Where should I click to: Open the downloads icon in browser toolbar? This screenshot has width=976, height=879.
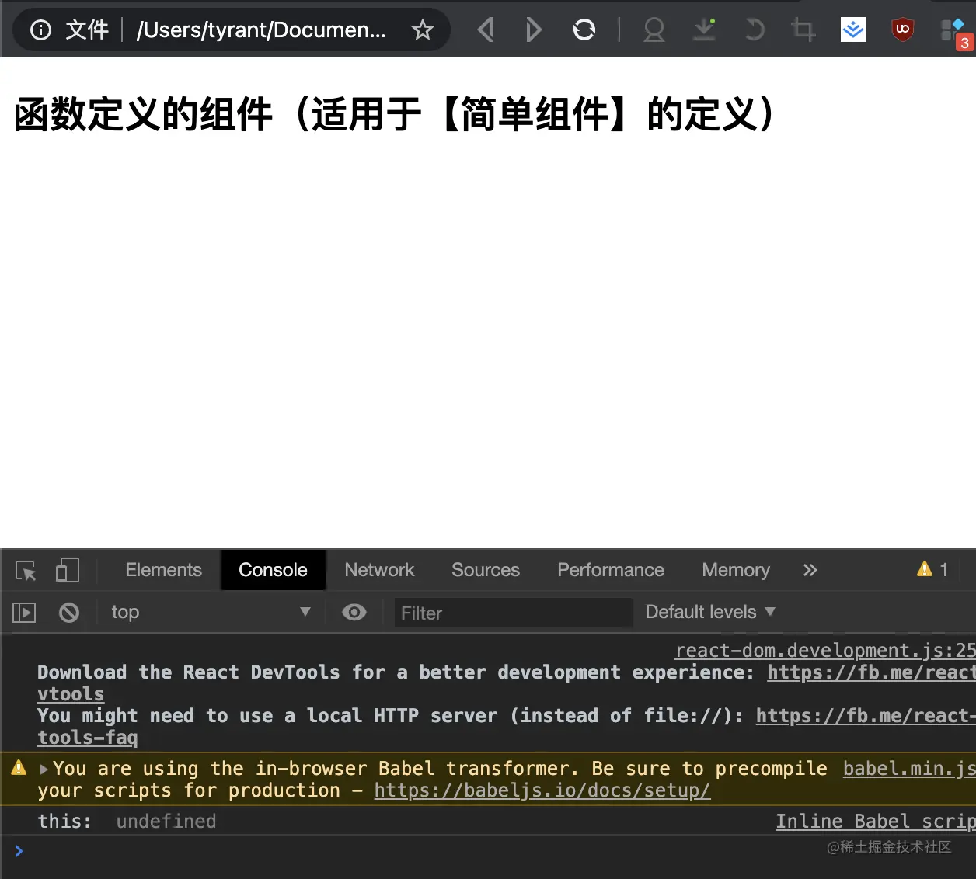click(704, 30)
